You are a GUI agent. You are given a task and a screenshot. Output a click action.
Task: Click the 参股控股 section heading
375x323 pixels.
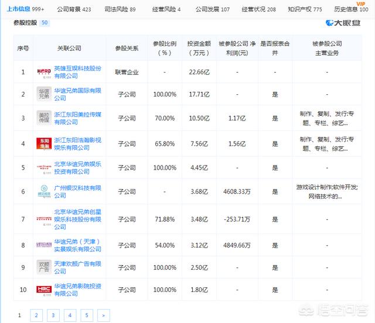pos(25,23)
